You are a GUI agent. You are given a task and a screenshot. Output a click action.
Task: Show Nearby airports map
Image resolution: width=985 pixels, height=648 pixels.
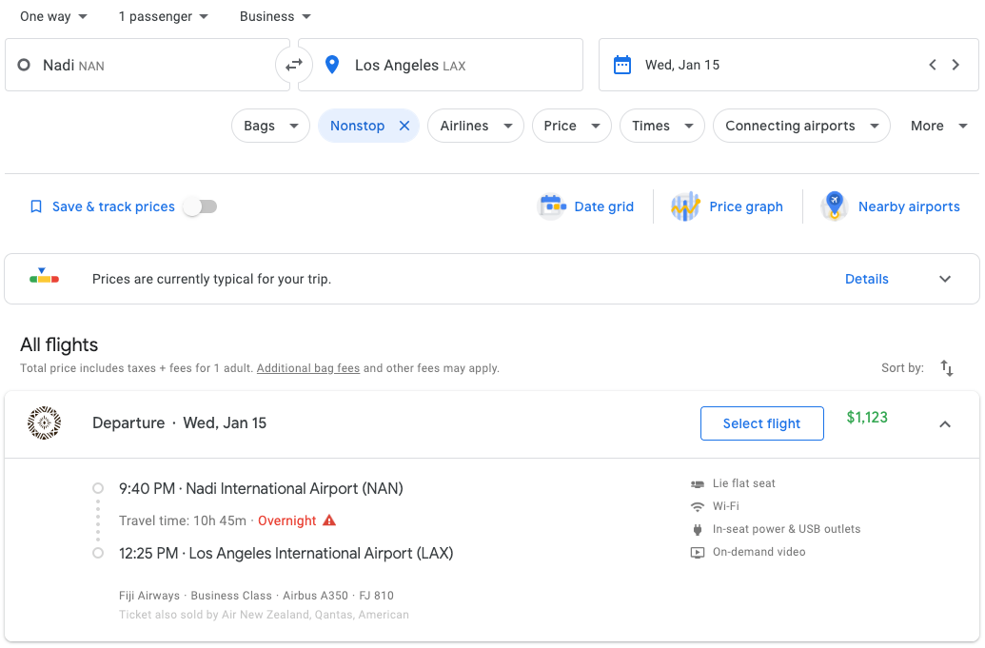click(891, 206)
